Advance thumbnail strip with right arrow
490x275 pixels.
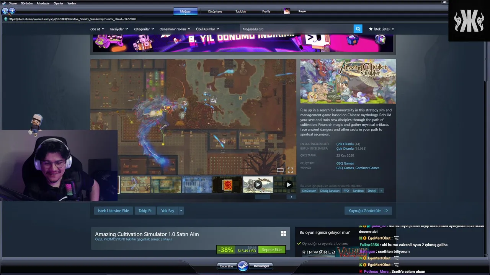[x=291, y=197]
